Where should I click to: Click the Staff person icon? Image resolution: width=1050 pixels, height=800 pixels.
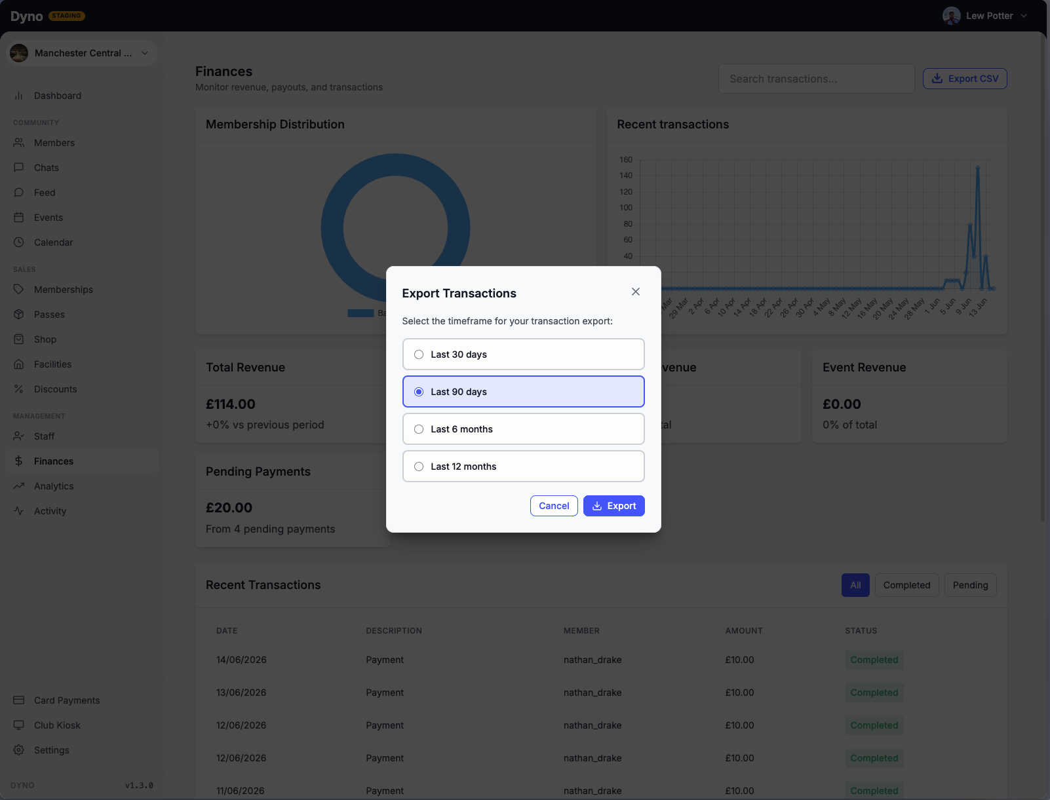tap(19, 436)
